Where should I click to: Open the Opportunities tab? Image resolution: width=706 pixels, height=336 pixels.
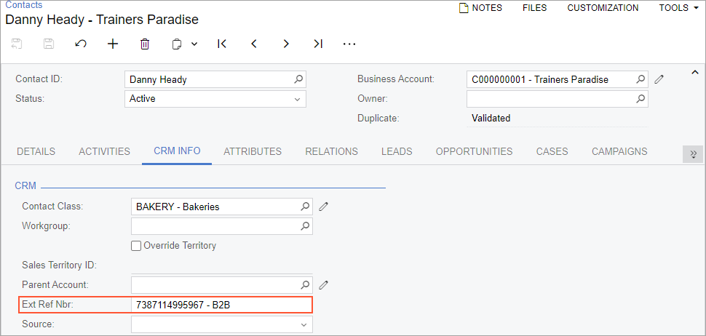click(x=474, y=152)
